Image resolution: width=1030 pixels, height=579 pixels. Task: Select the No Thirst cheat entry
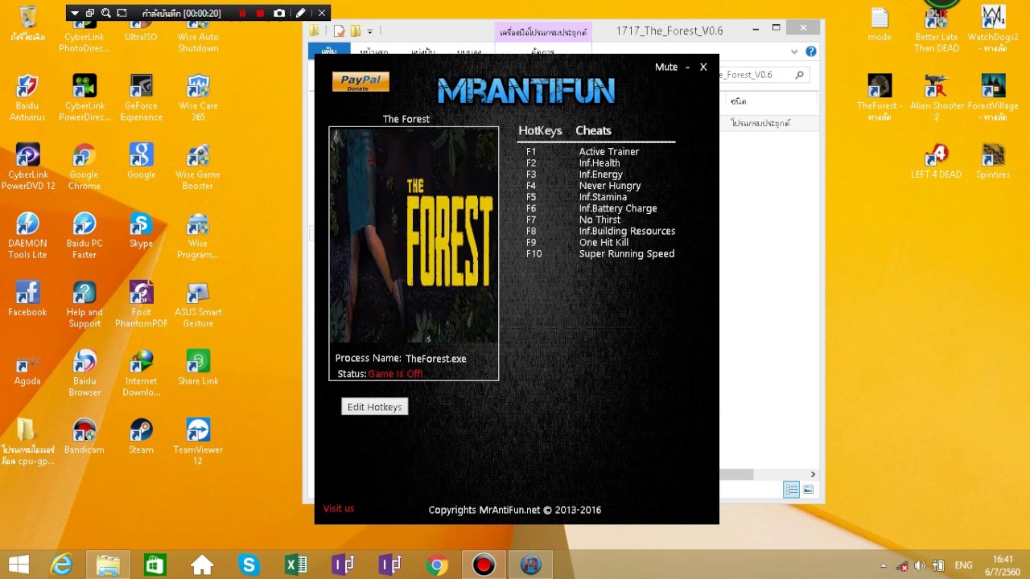pyautogui.click(x=600, y=220)
